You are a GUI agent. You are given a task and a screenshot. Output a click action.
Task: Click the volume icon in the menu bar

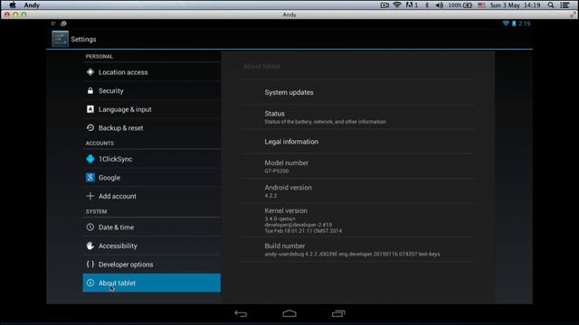439,5
